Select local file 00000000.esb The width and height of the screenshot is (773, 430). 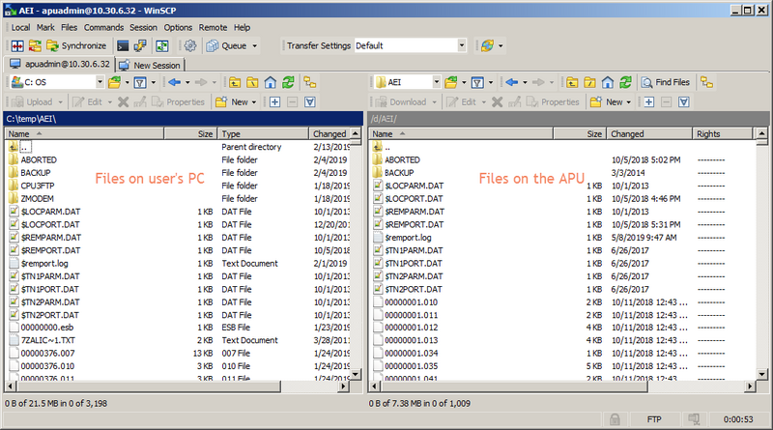point(46,328)
